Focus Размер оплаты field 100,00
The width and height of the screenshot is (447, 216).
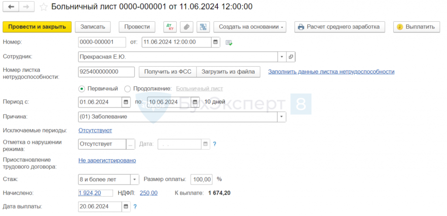coord(202,179)
